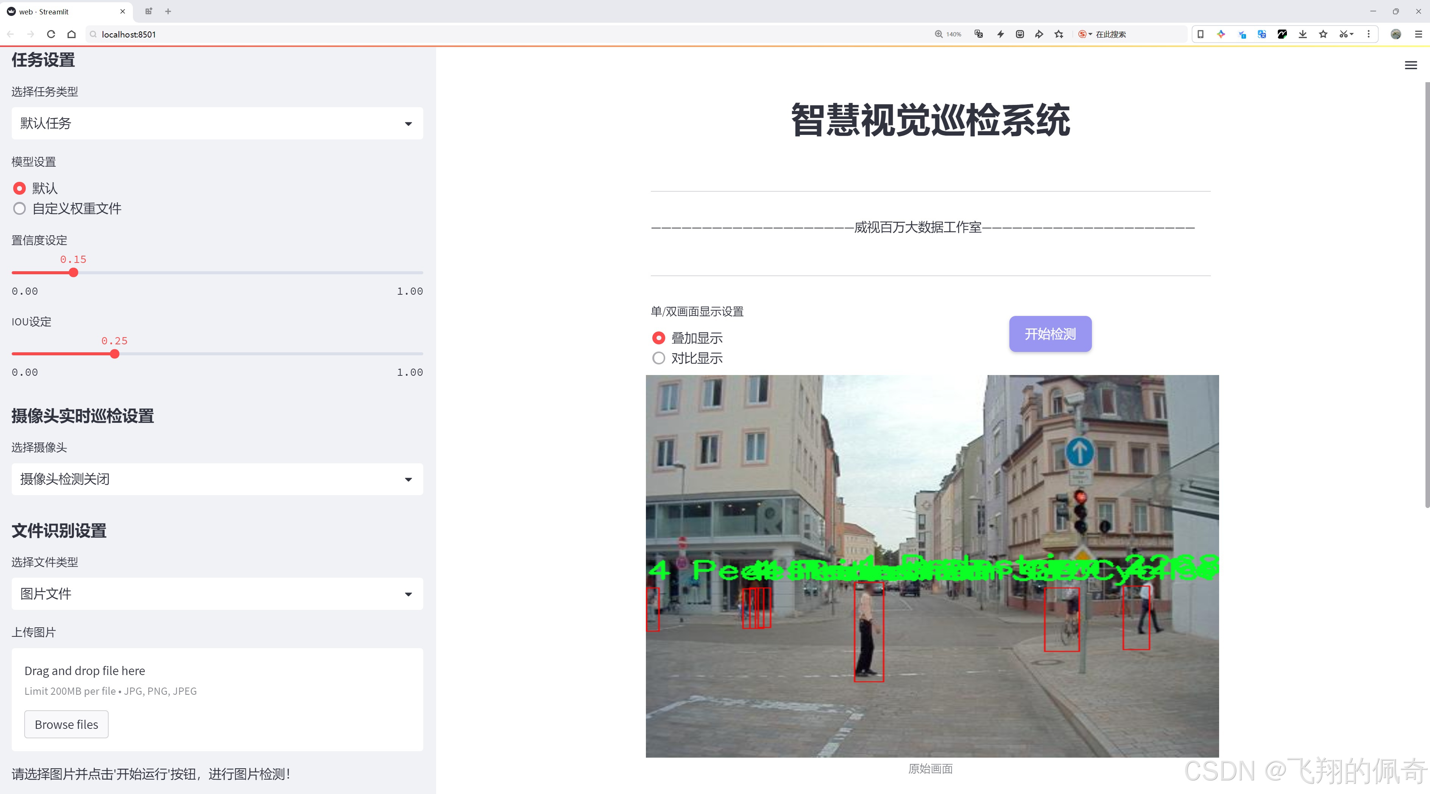Select the 默认 model radio button
1430x794 pixels.
pyautogui.click(x=19, y=188)
